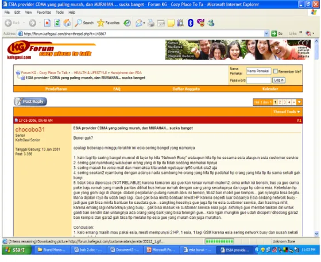Click the Nama Pemakai username field
This screenshot has height=262, width=321.
coord(258,71)
